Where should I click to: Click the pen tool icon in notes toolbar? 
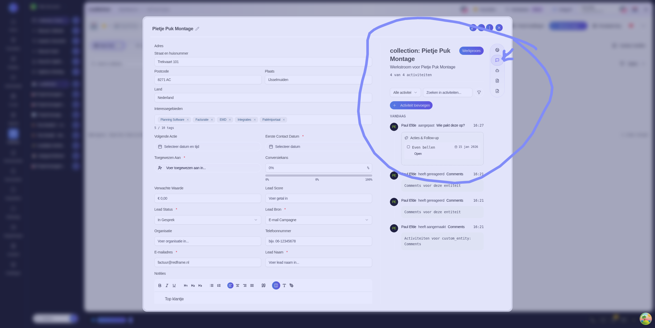[x=292, y=285]
